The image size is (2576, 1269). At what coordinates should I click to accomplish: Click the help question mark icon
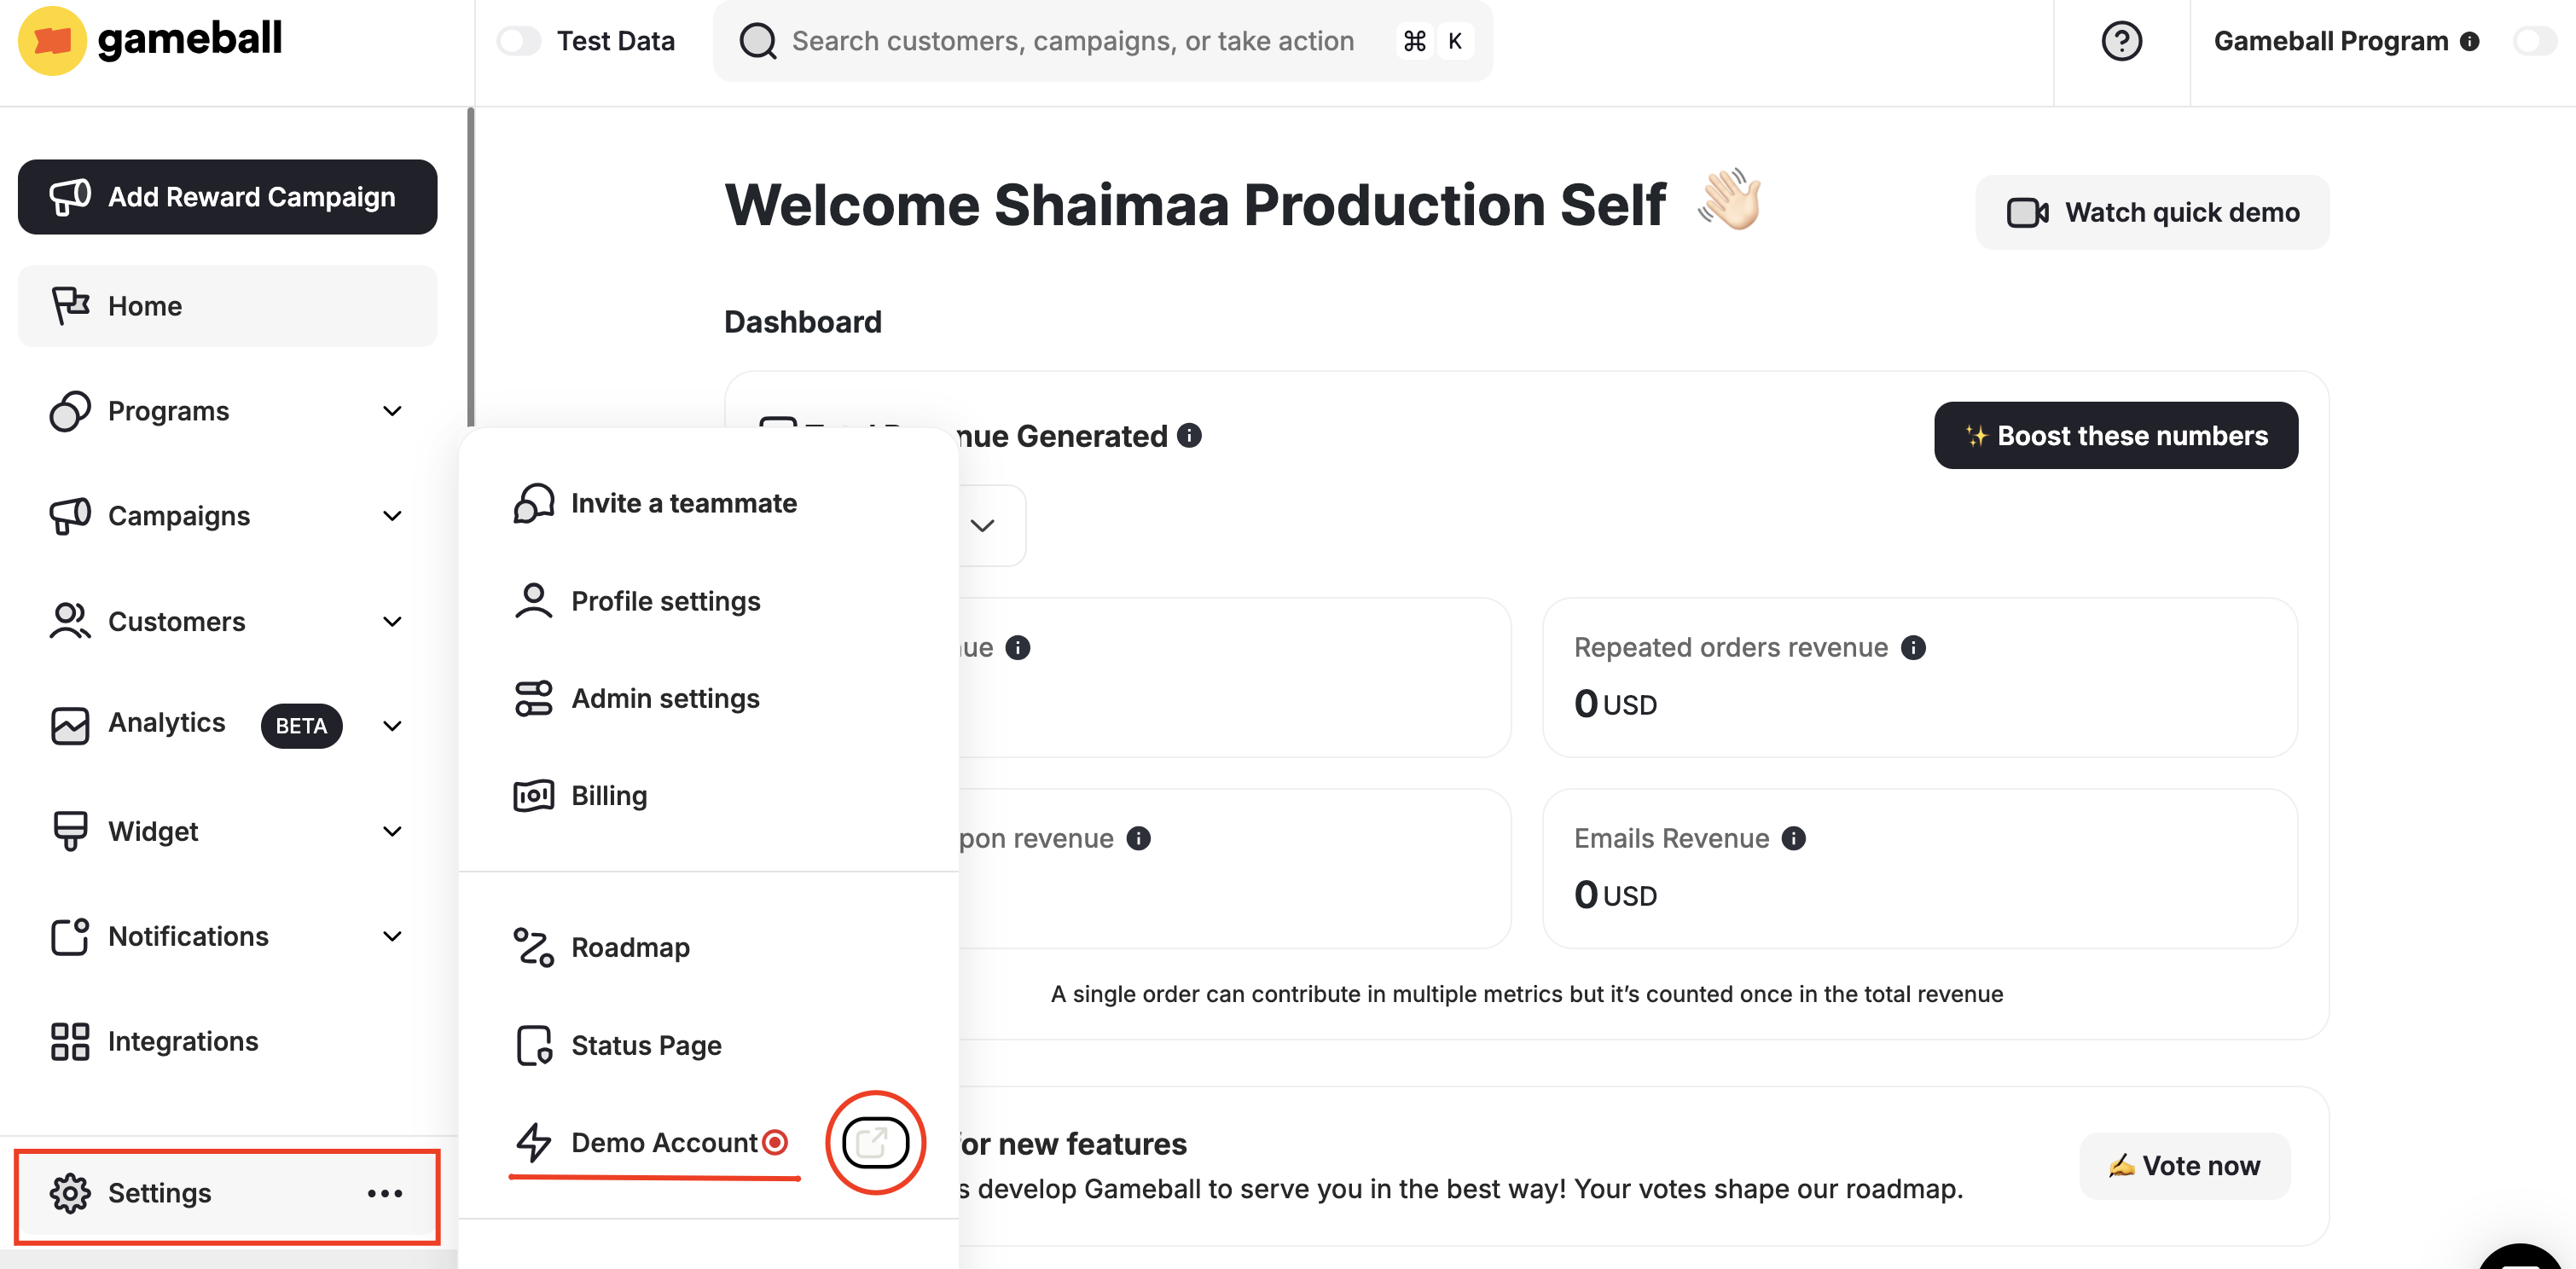point(2120,41)
